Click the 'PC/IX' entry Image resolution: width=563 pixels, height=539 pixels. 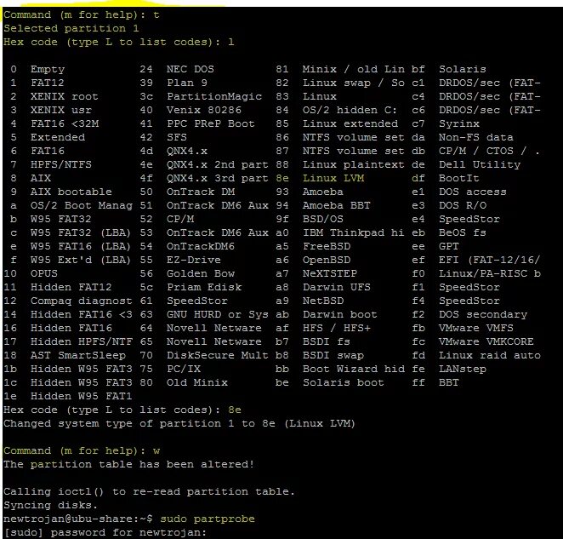(x=184, y=369)
